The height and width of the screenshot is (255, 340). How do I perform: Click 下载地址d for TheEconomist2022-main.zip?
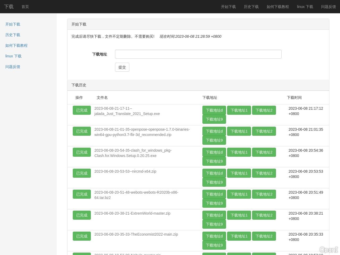coord(214,236)
